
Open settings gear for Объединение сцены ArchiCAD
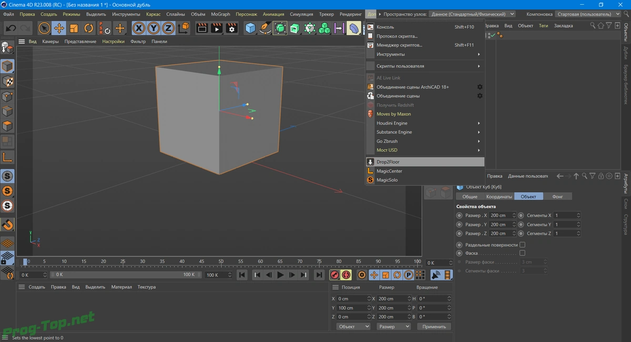pos(480,87)
